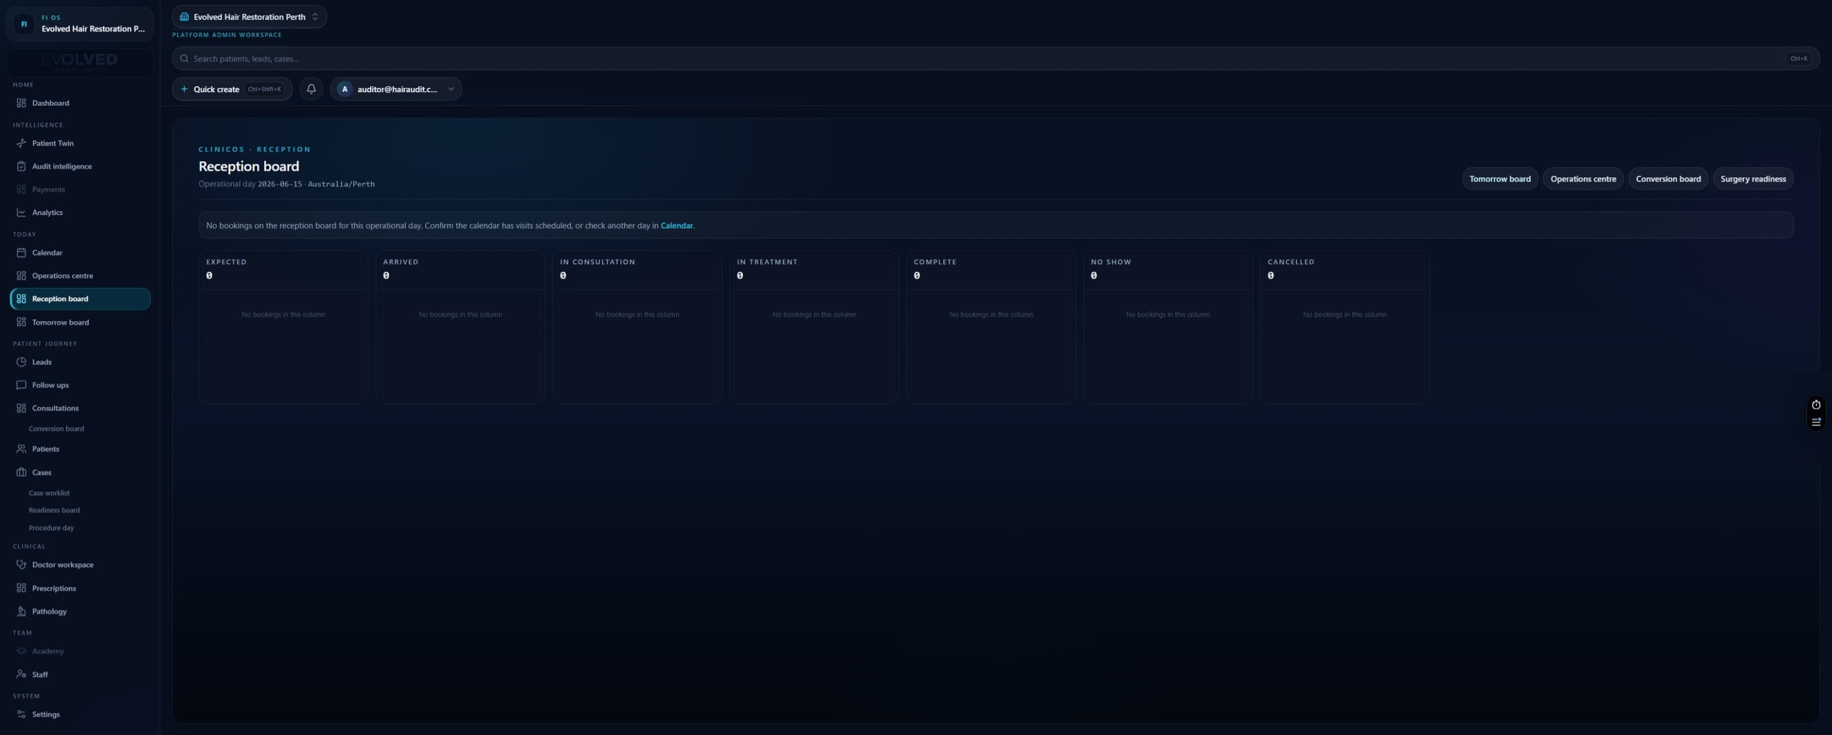Click the timer icon on right edge
Viewport: 1832px width, 735px height.
pyautogui.click(x=1815, y=405)
